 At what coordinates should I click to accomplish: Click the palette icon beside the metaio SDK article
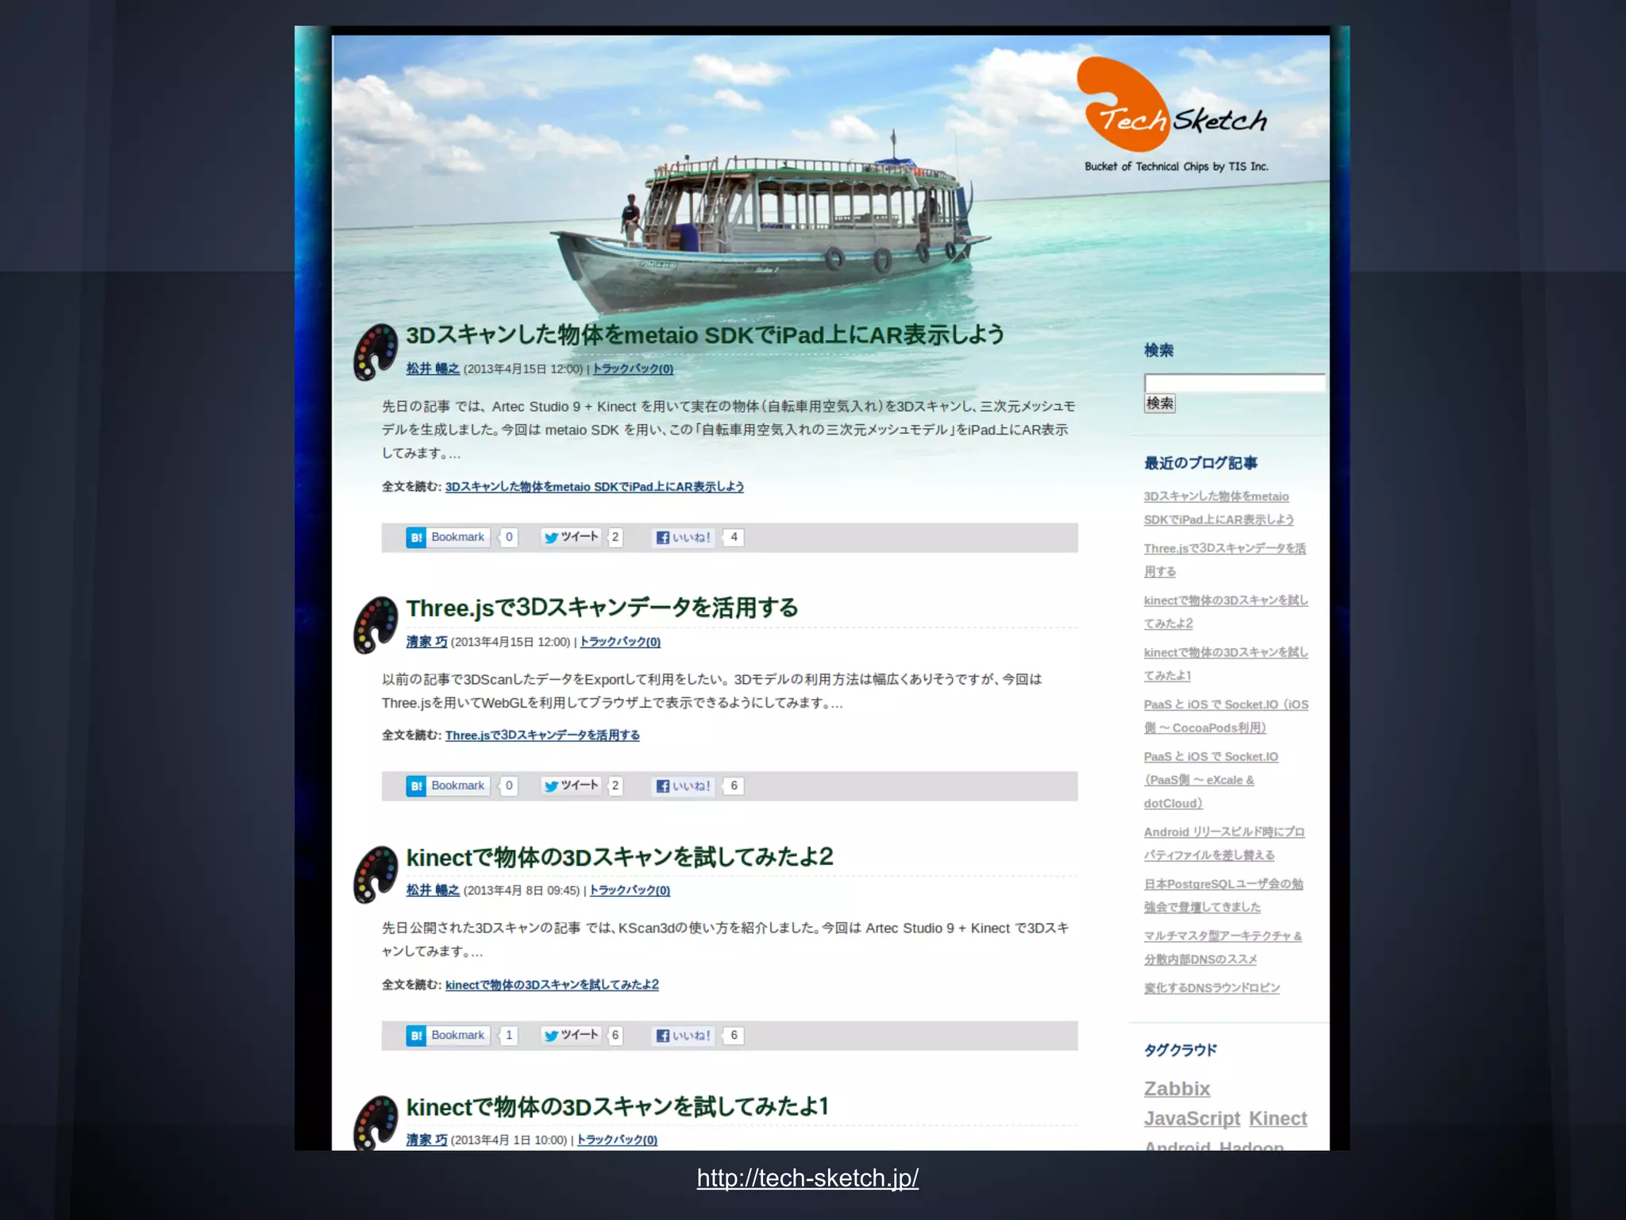(x=376, y=352)
